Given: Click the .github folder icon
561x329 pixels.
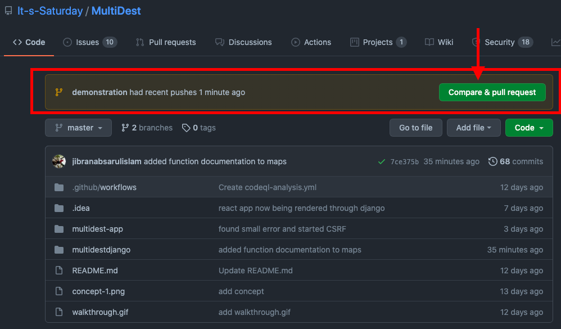Looking at the screenshot, I should coord(59,187).
